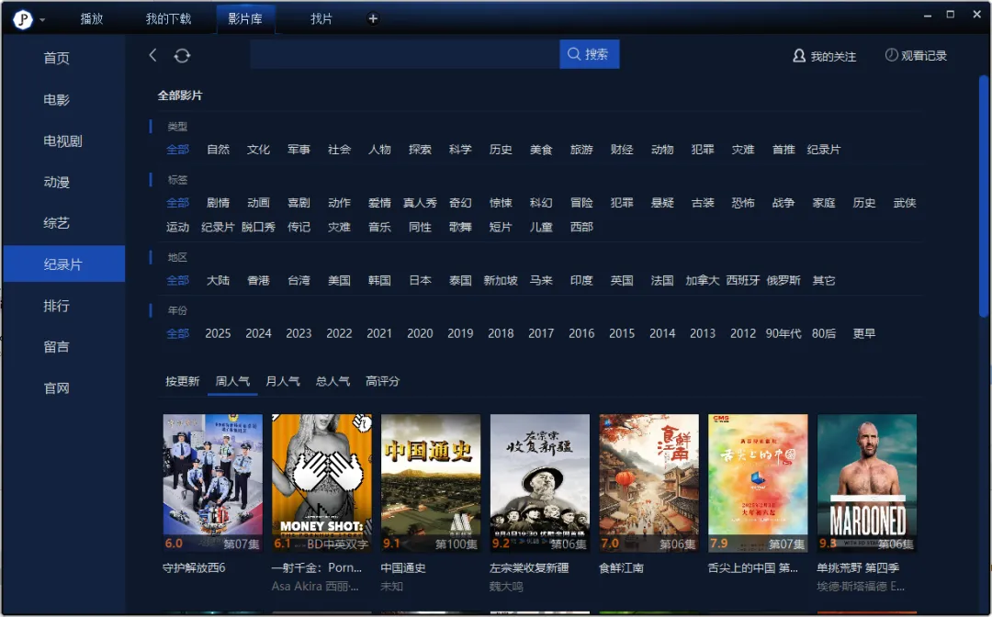Open 中国通史 poster thumbnail
Viewport: 992px width, 617px height.
(x=431, y=483)
